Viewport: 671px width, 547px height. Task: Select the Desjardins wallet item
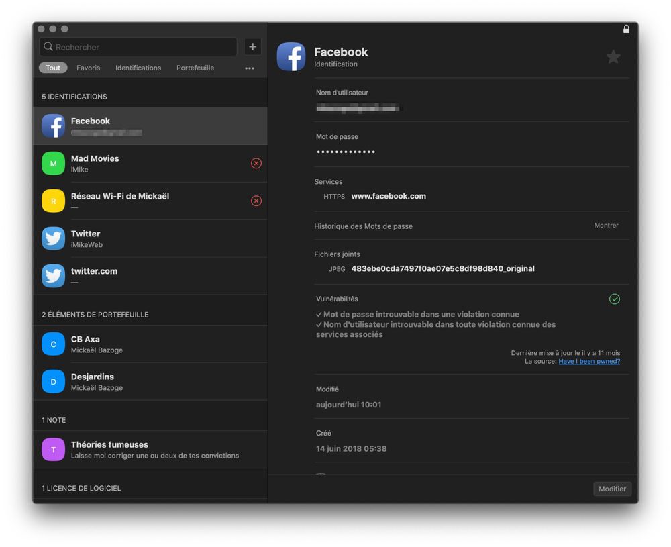click(x=150, y=381)
